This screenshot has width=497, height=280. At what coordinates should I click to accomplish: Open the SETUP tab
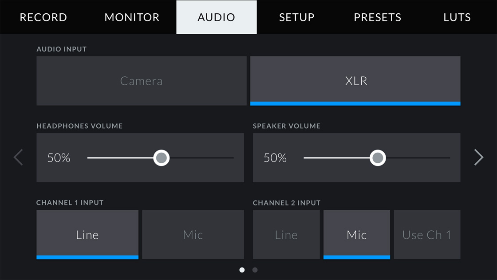click(x=296, y=17)
